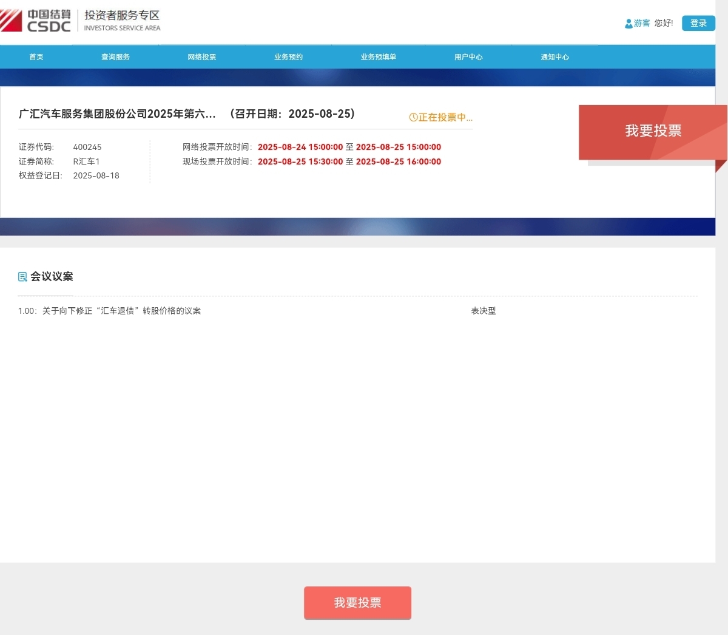Image resolution: width=728 pixels, height=635 pixels.
Task: Click the 会议议案 section heading
Action: [52, 277]
